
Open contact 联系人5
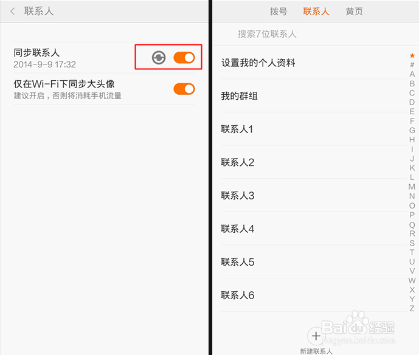[314, 262]
